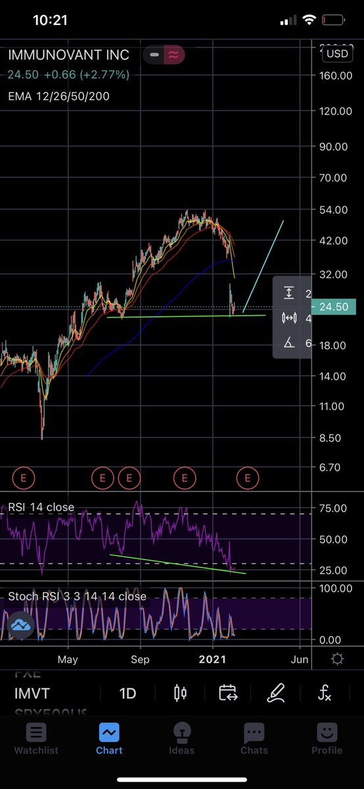The height and width of the screenshot is (789, 364).
Task: Select the cyan projection trend line
Action: tap(263, 267)
